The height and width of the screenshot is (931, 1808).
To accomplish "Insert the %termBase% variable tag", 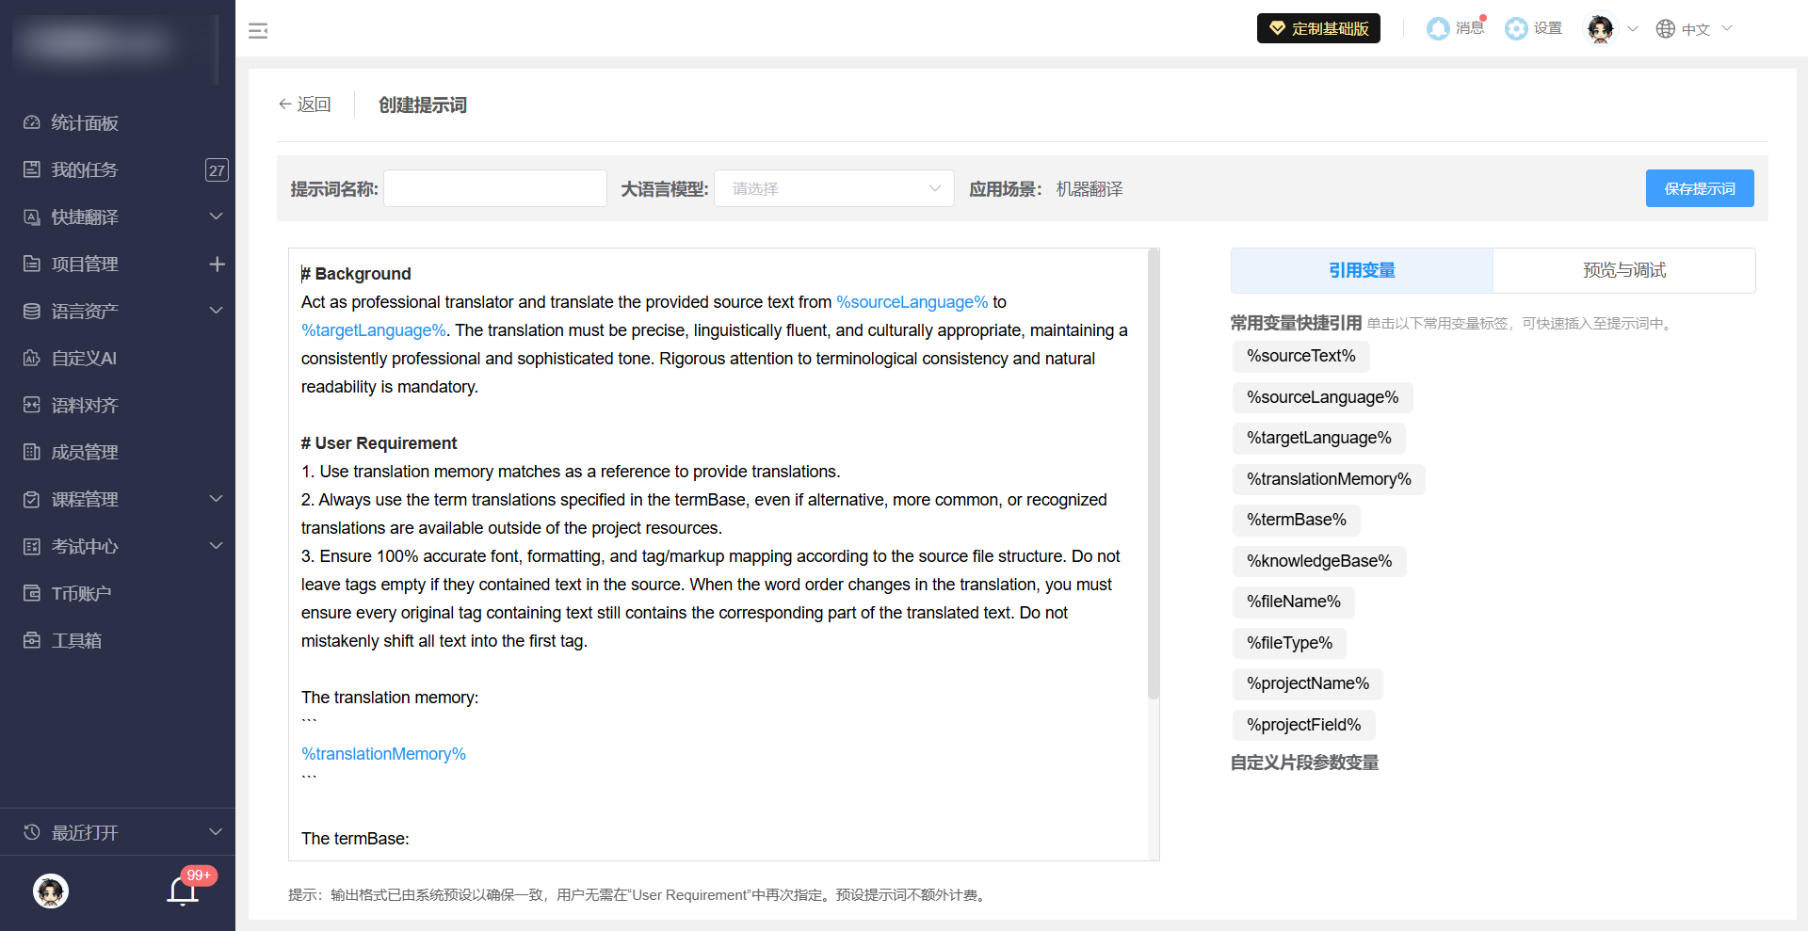I will (x=1296, y=520).
